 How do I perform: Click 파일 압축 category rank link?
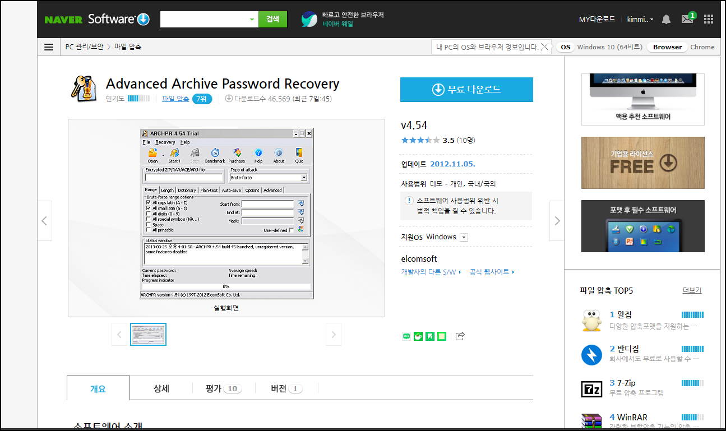point(175,99)
